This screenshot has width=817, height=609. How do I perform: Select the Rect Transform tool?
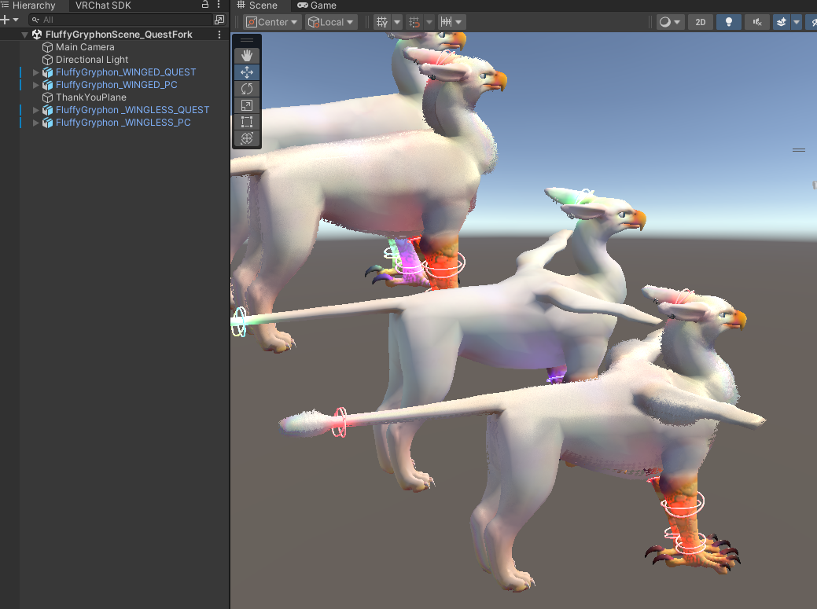[247, 122]
